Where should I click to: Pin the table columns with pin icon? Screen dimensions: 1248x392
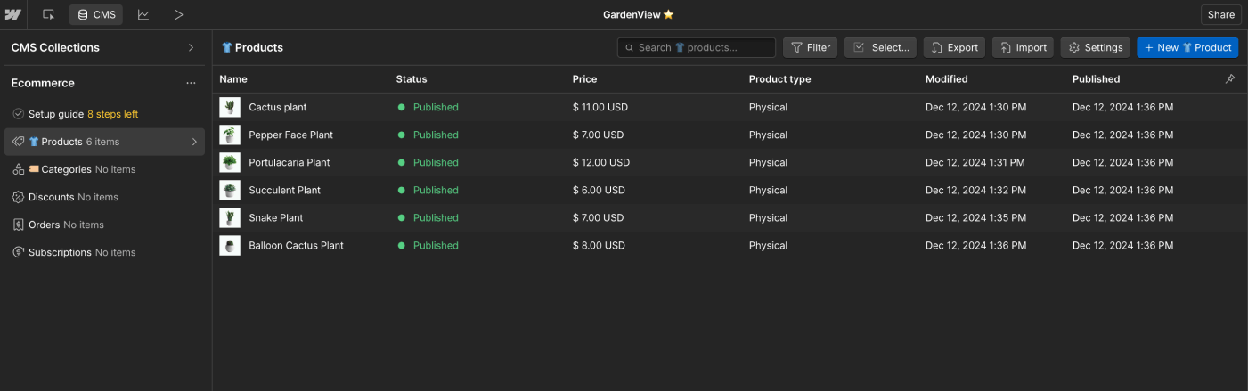click(x=1230, y=79)
